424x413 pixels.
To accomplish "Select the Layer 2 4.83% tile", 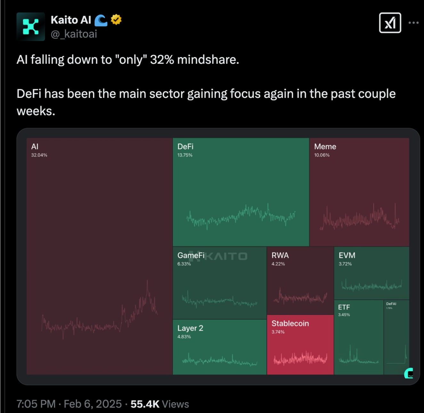I will pyautogui.click(x=220, y=347).
